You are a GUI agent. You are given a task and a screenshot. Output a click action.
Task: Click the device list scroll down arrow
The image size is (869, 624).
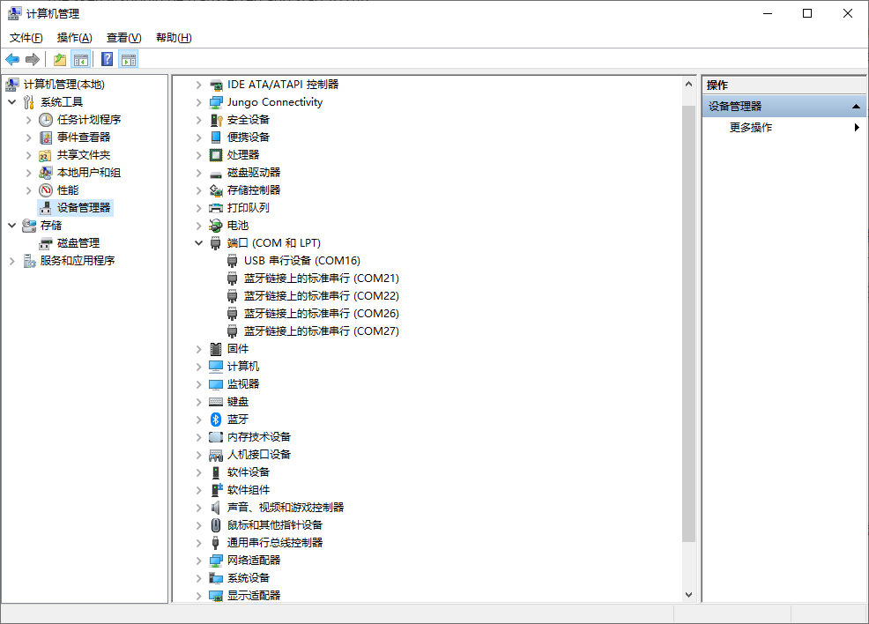[x=688, y=595]
